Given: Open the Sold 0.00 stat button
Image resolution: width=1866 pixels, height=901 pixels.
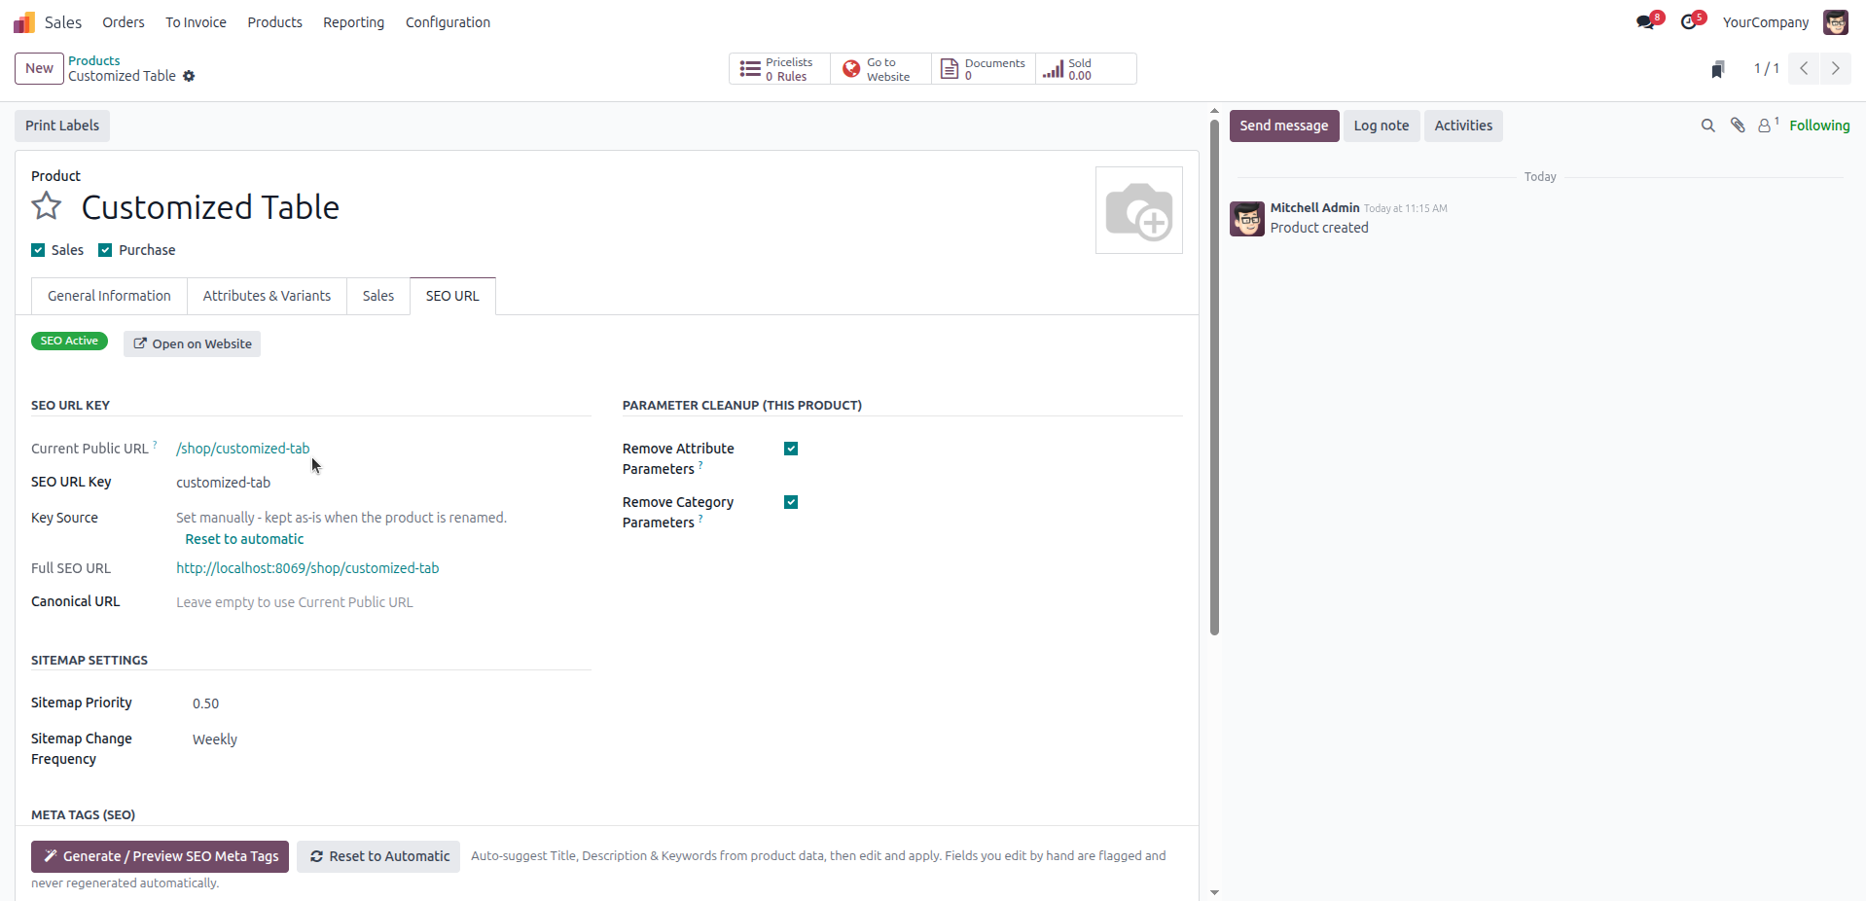Looking at the screenshot, I should coord(1086,69).
